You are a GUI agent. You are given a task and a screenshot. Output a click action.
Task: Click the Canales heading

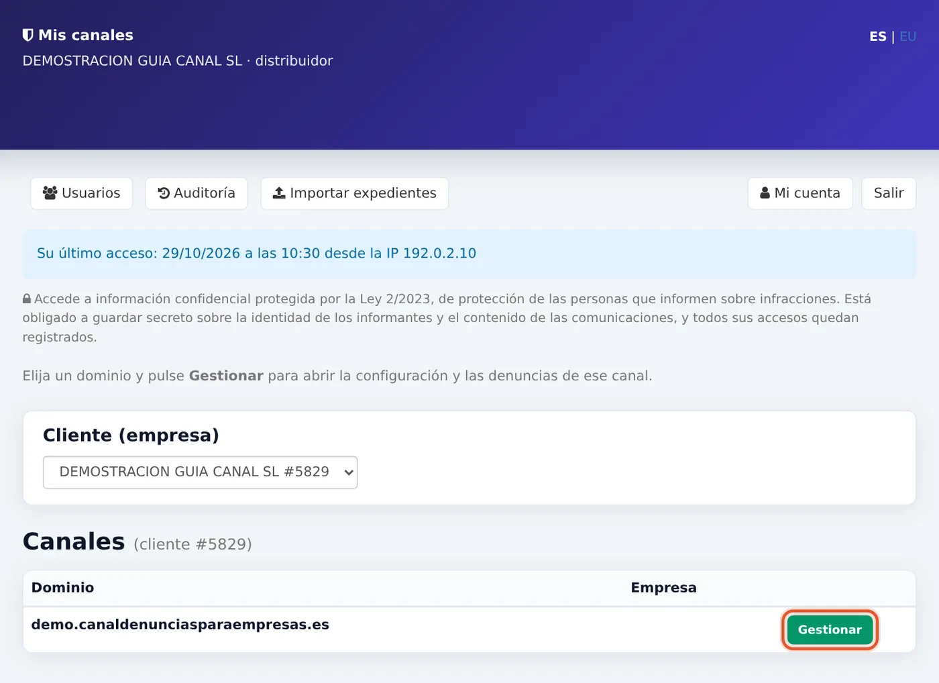click(74, 541)
